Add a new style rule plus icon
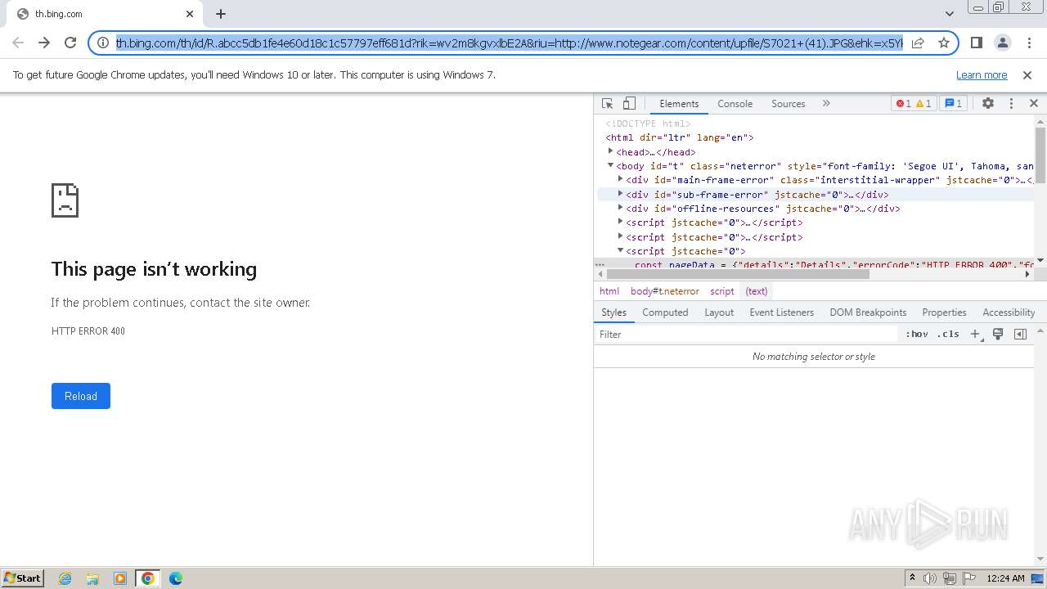 click(975, 335)
